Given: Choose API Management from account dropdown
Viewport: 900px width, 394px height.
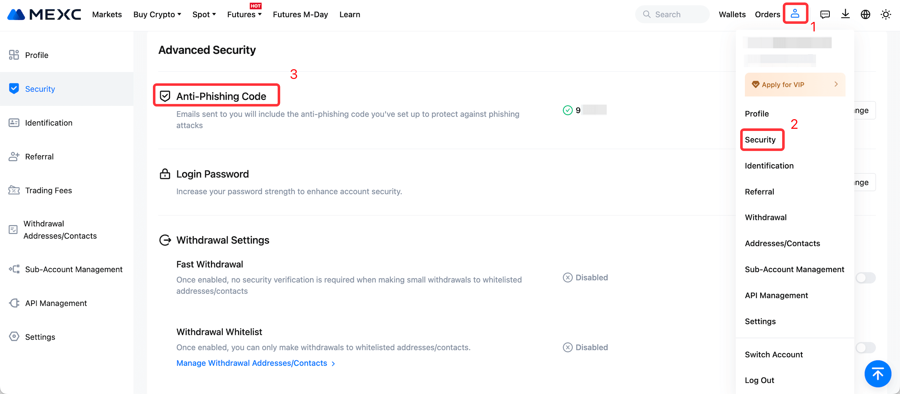Looking at the screenshot, I should 776,295.
